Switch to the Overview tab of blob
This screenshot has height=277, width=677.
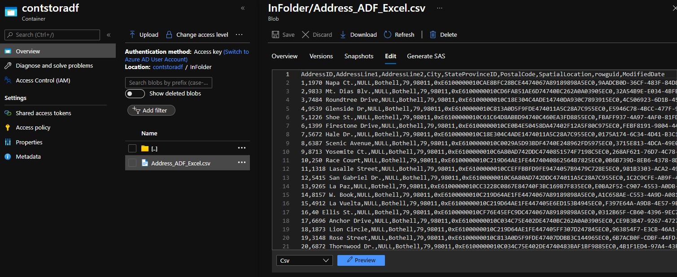284,56
